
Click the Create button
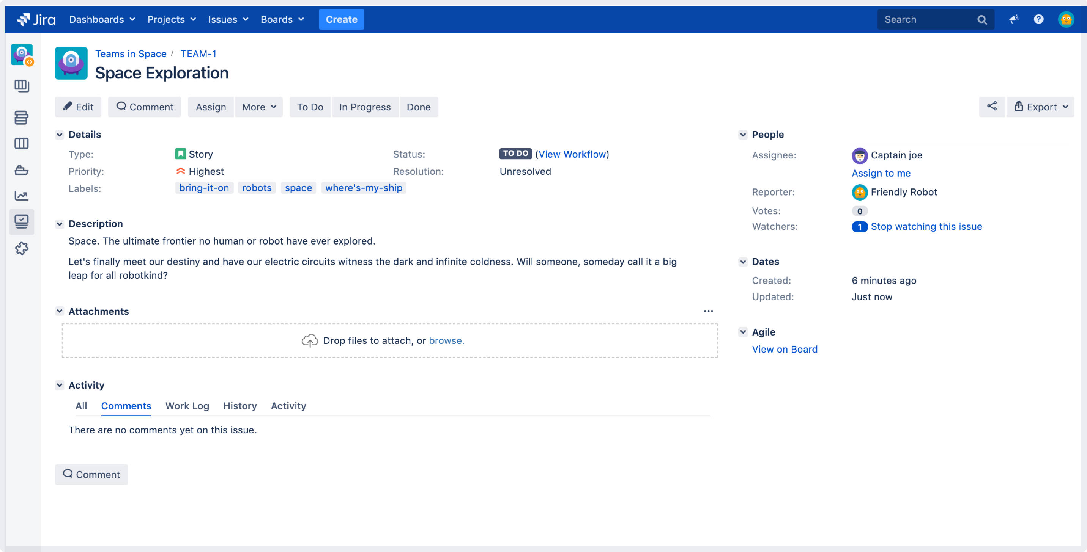click(x=341, y=19)
